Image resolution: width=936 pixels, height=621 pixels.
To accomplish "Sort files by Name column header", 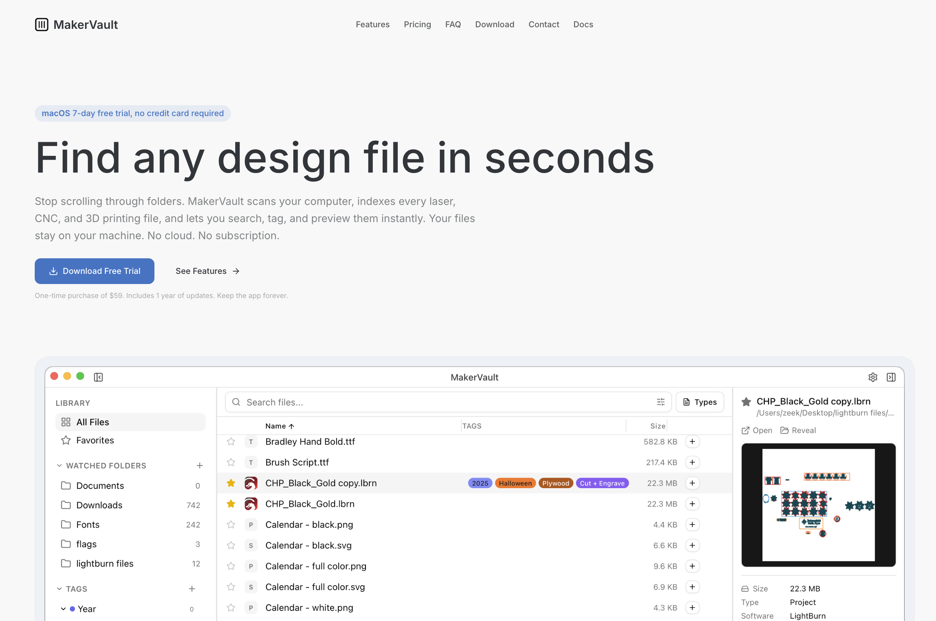I will click(280, 426).
